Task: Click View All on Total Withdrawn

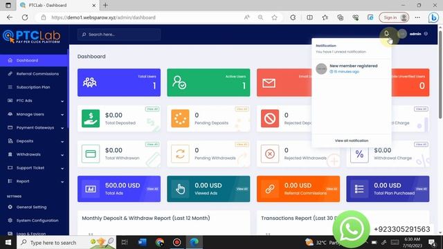Action: click(x=152, y=145)
